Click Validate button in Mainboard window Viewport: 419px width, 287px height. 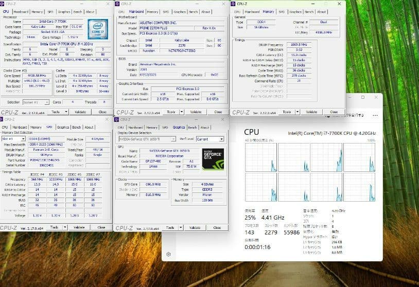[196, 112]
